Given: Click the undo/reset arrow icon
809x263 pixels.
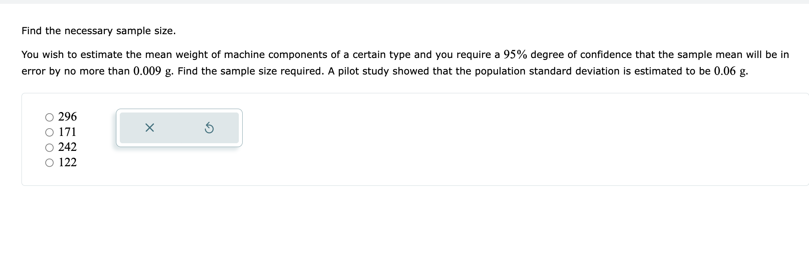Looking at the screenshot, I should coord(209,128).
